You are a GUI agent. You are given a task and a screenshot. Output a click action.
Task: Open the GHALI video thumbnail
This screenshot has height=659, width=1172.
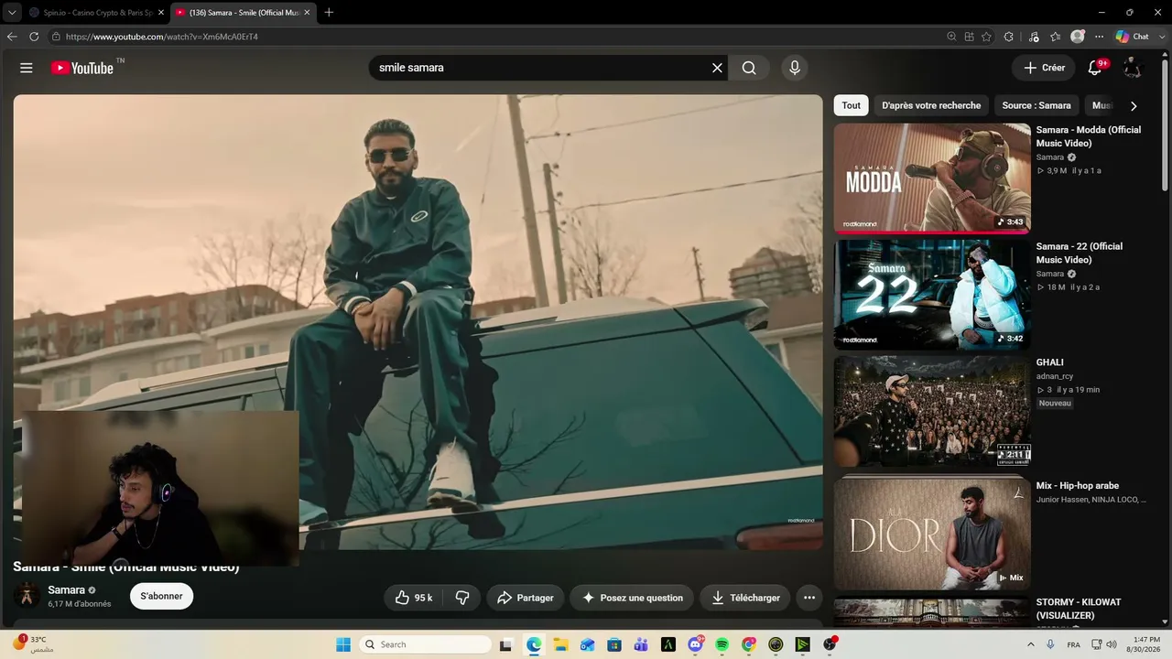[x=932, y=411]
